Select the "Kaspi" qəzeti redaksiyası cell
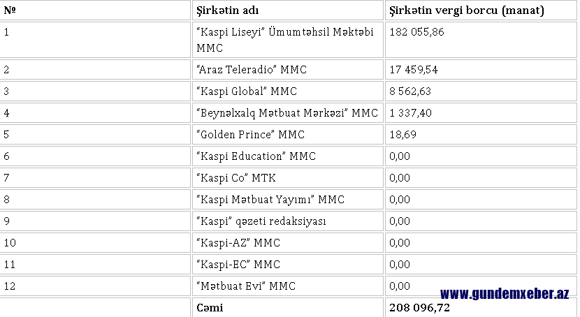Image resolution: width=580 pixels, height=317 pixels. (x=287, y=221)
